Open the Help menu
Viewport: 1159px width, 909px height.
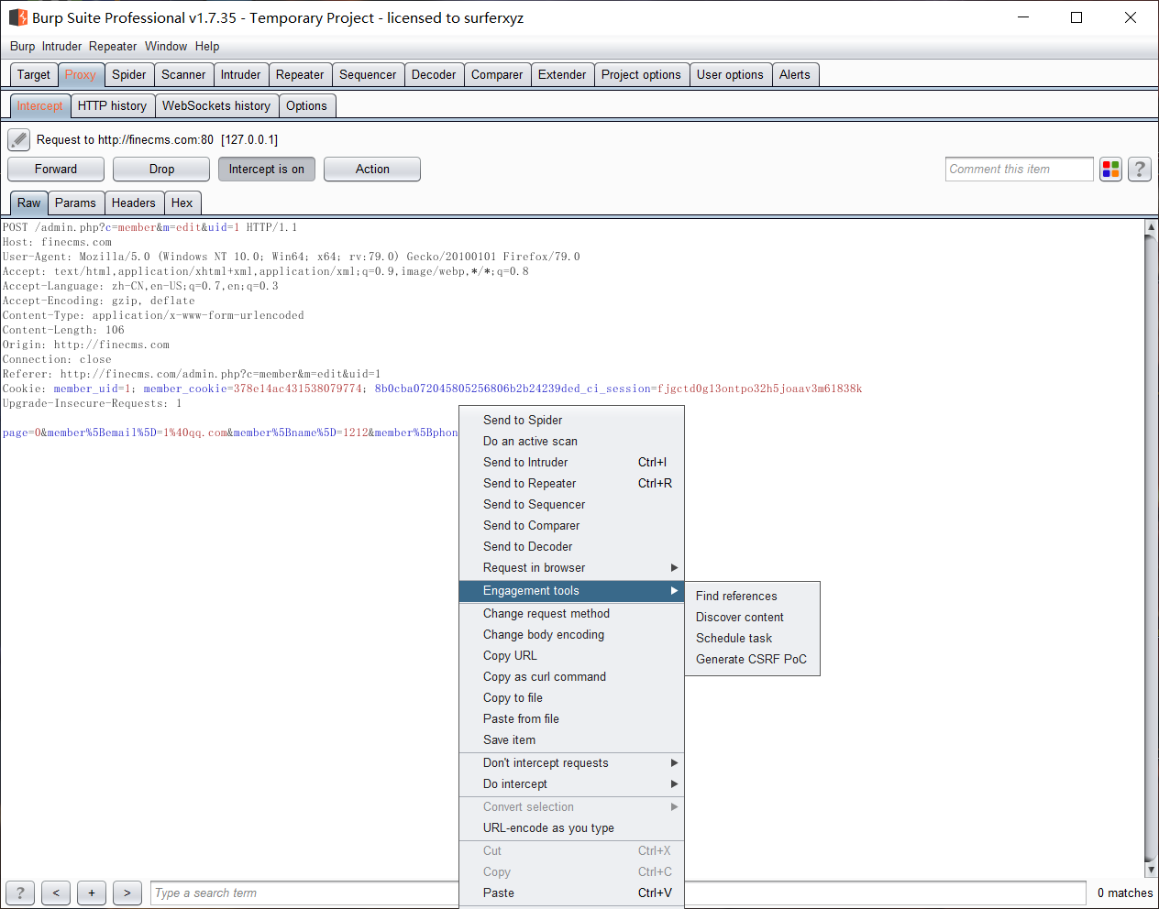click(207, 46)
